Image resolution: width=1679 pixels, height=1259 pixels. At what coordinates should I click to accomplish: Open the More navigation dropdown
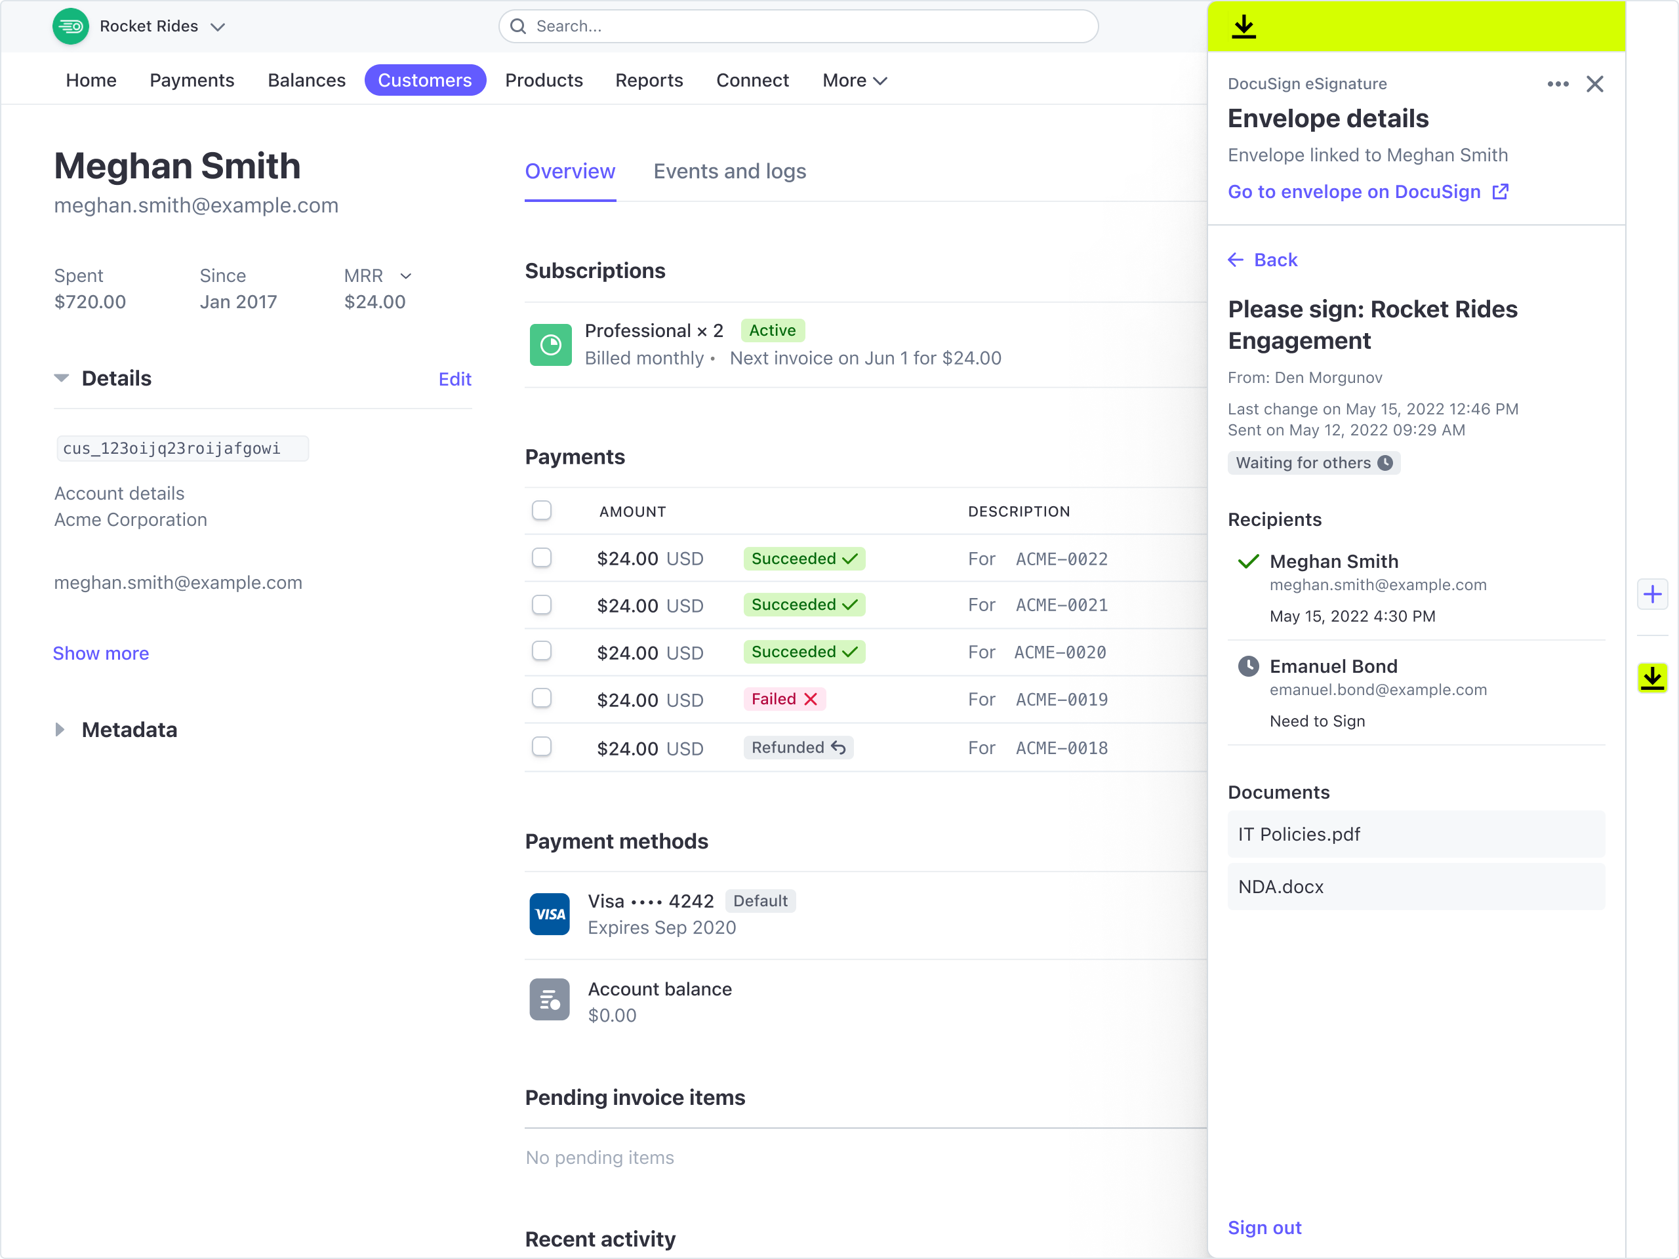854,80
